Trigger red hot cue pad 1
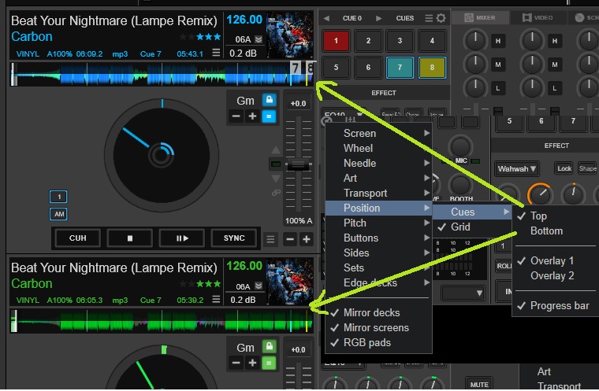The width and height of the screenshot is (599, 391). 336,40
